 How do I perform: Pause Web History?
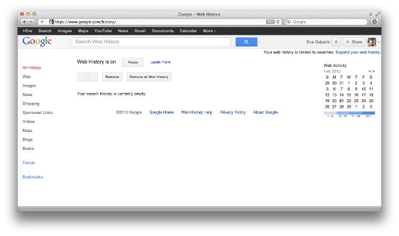point(133,62)
